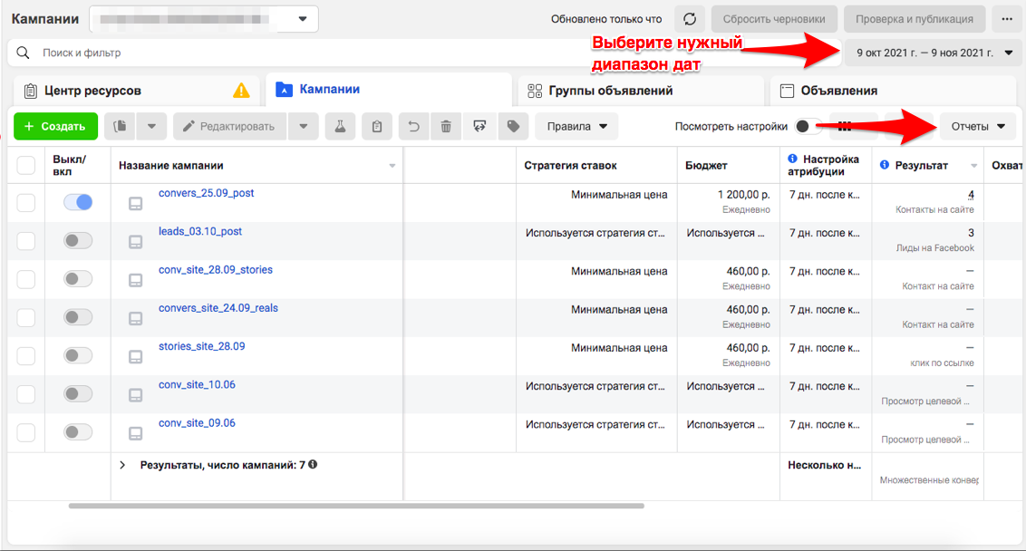Select the checkbox for conv_site_09.06

(x=26, y=432)
